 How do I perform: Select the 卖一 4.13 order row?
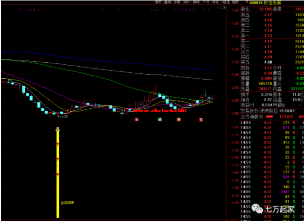click(x=272, y=35)
